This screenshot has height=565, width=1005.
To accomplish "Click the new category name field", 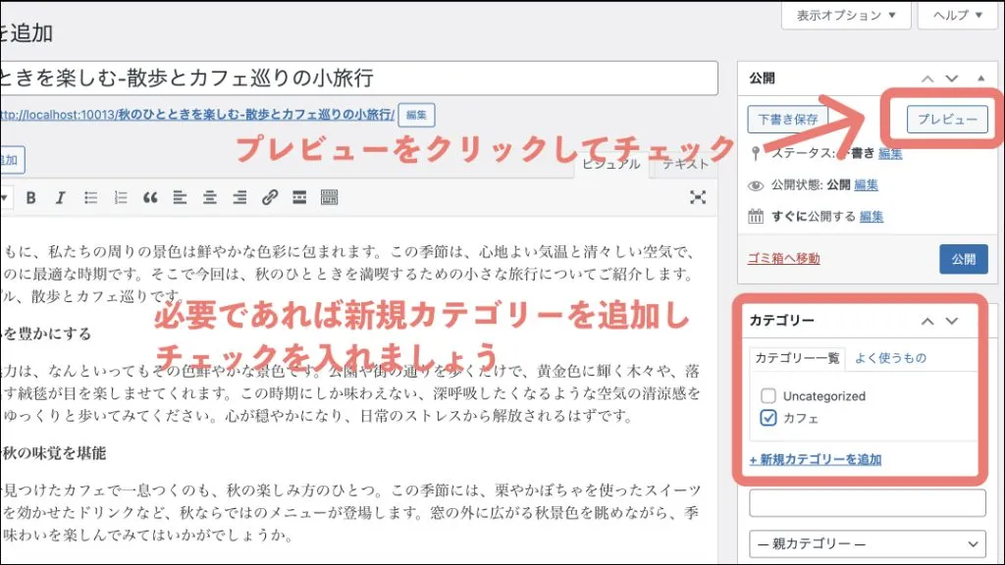I will coord(868,503).
